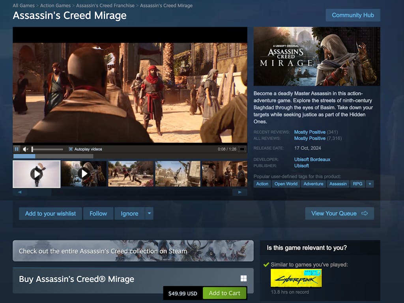Screen dimensions: 404x303
Task: Click the release date 17 Oct, 2024
Action: 308,148
